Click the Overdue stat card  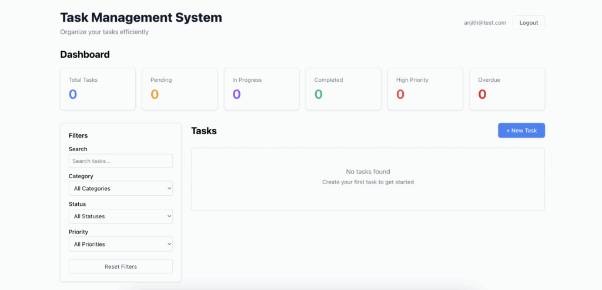(507, 89)
